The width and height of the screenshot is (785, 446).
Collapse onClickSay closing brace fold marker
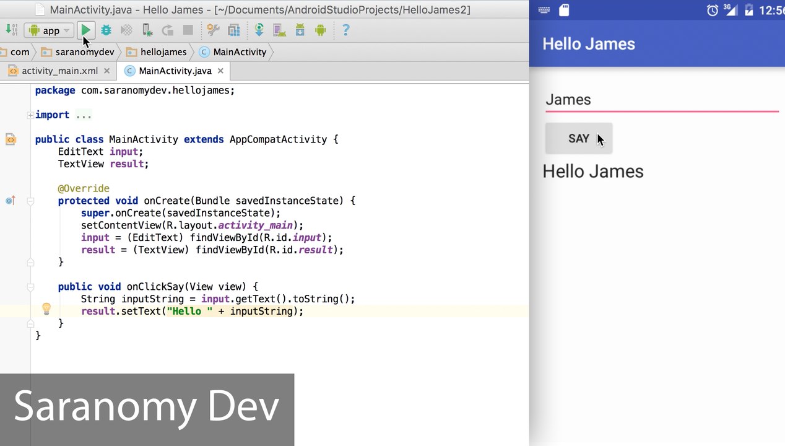pyautogui.click(x=30, y=323)
